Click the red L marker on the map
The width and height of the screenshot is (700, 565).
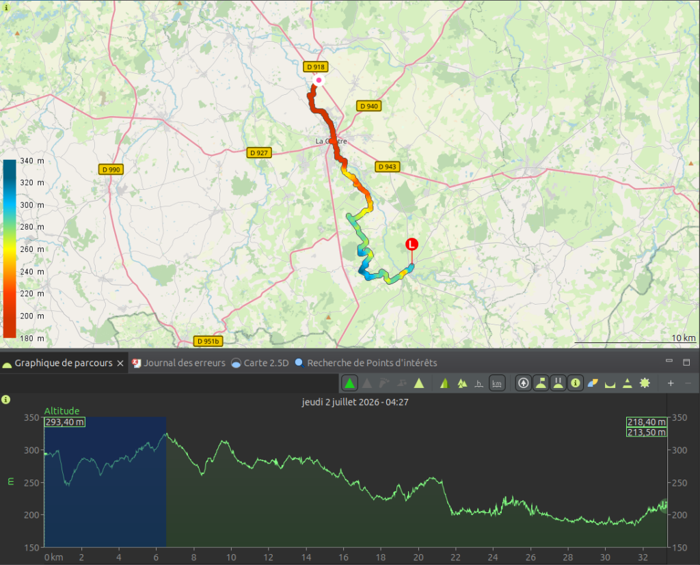coord(412,244)
